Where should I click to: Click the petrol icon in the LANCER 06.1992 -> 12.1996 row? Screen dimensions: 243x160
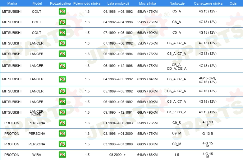tap(62, 66)
